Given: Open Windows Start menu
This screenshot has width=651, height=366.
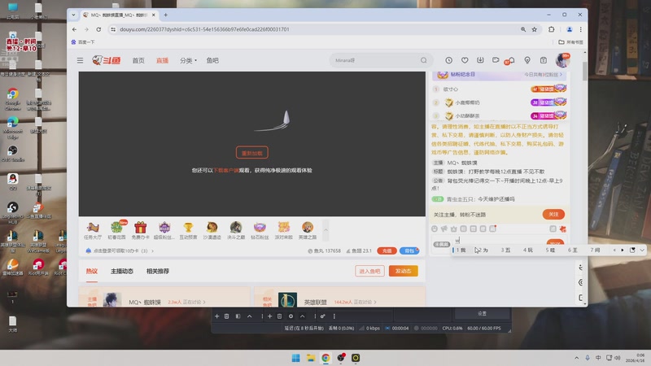Looking at the screenshot, I should point(295,358).
